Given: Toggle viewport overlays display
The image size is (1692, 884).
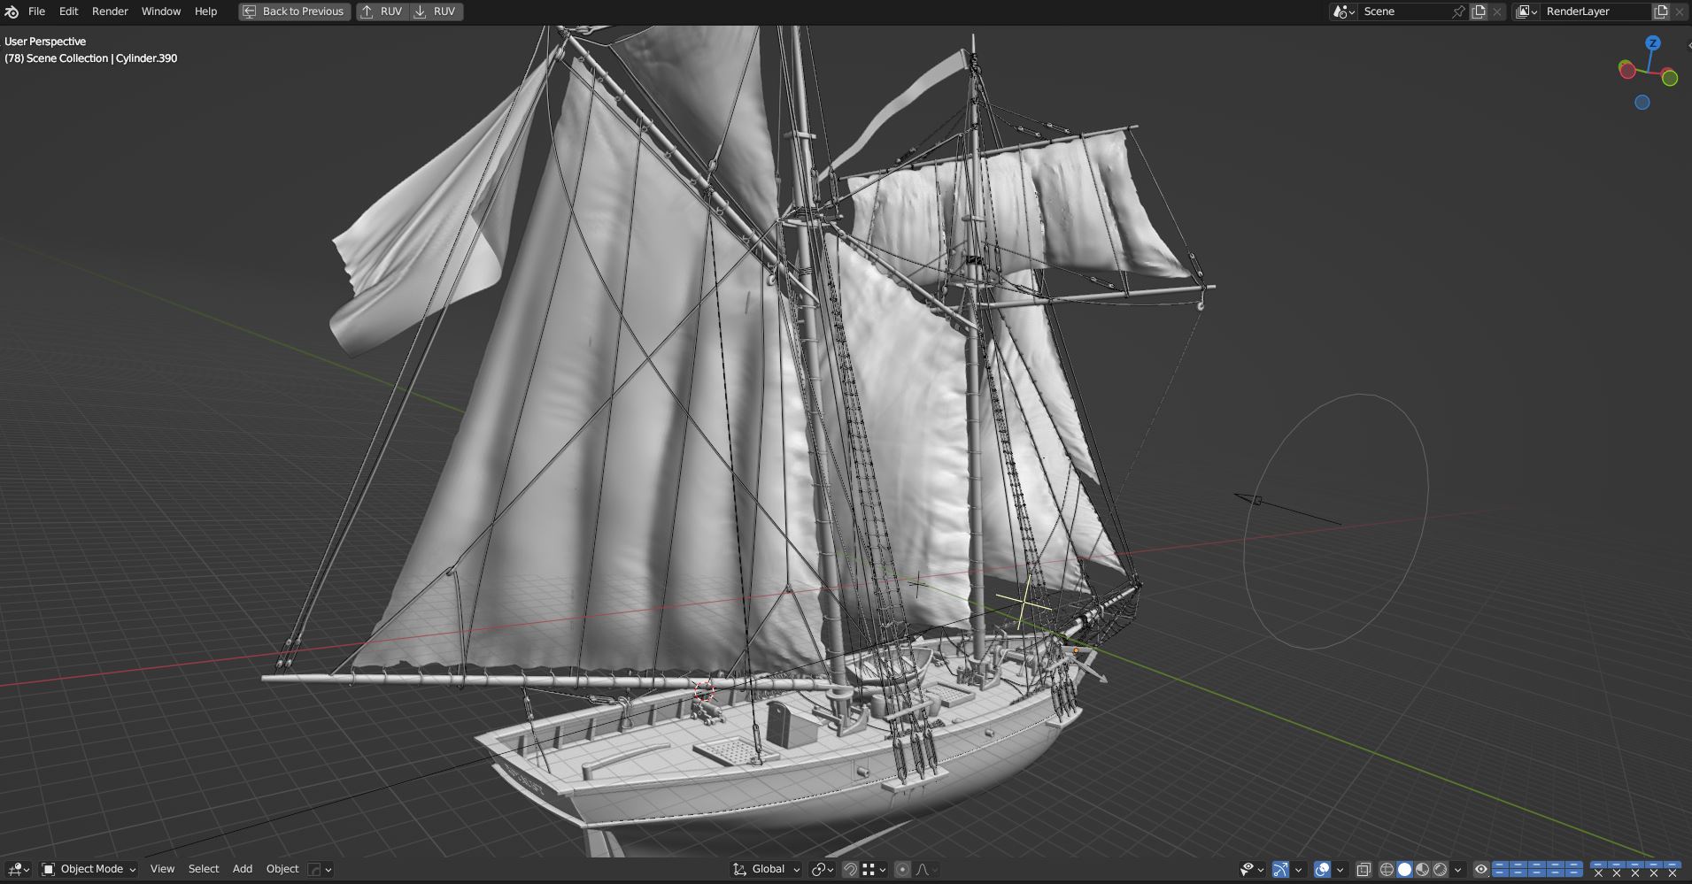Looking at the screenshot, I should click(x=1322, y=869).
